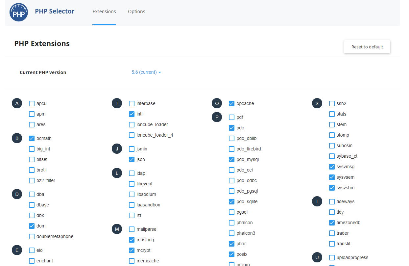Click the Reset to default button

click(x=367, y=47)
